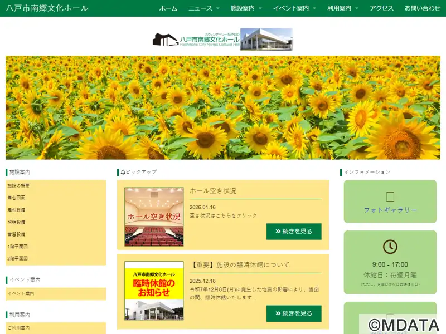446x334 pixels.
Task: Click the building photo beside the logo
Action: [x=266, y=40]
